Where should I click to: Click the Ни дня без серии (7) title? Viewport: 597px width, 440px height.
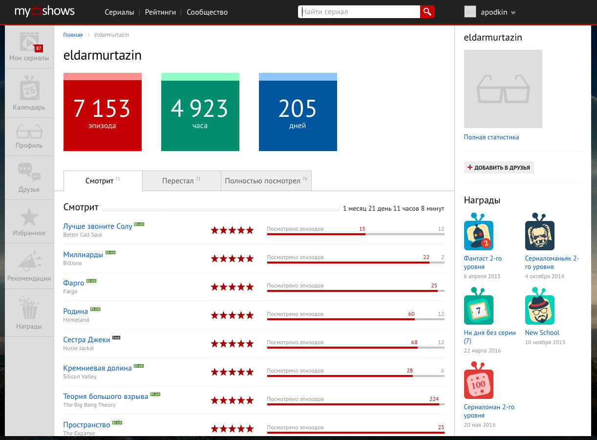point(490,337)
